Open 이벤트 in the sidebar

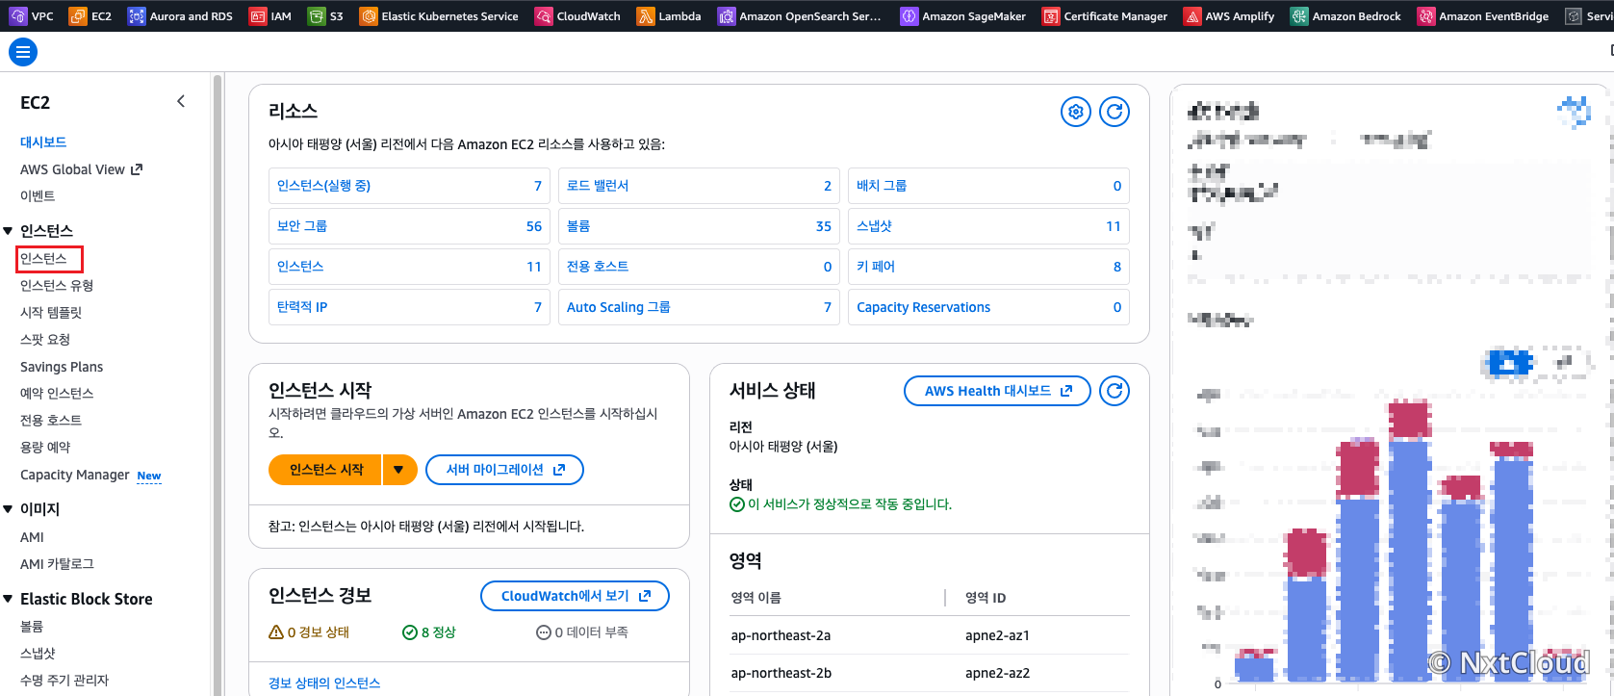coord(38,196)
